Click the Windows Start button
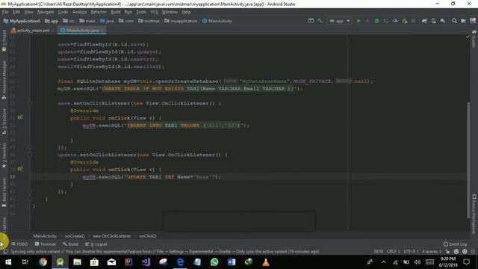 click(x=8, y=262)
